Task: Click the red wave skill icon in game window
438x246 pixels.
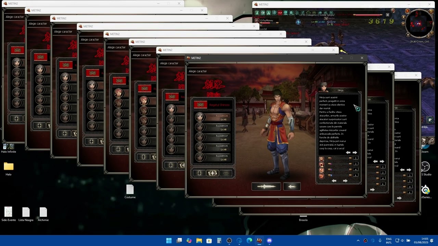Action: pos(280,13)
